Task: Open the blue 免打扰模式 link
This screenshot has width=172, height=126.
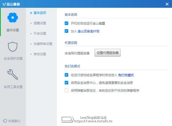Action: pos(126,75)
